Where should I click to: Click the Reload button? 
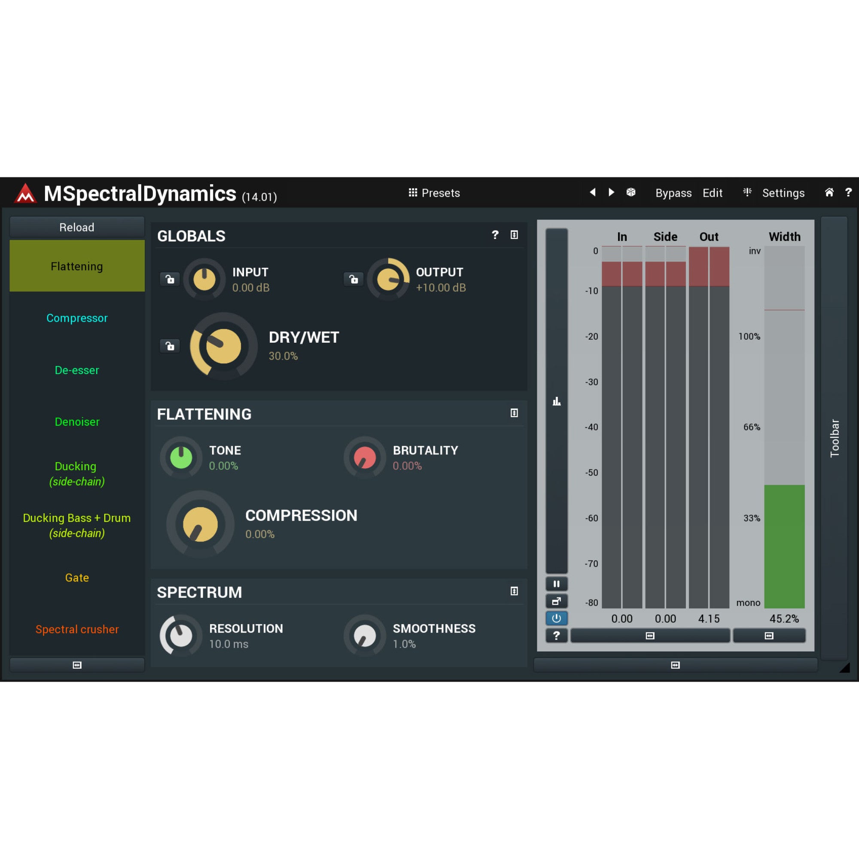(77, 227)
